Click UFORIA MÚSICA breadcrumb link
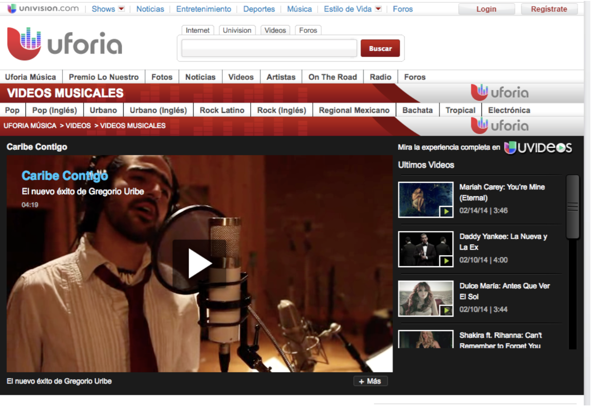The width and height of the screenshot is (596, 413). click(x=30, y=126)
